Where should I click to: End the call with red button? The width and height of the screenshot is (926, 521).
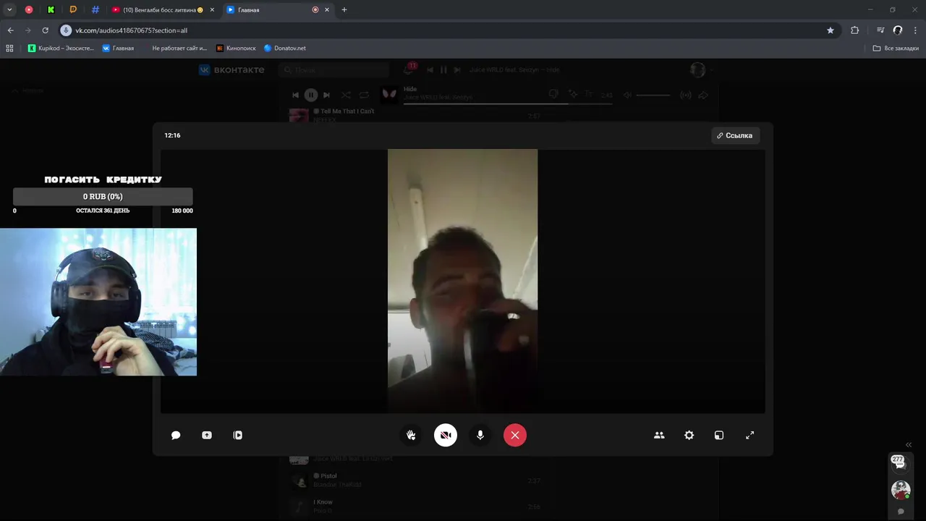coord(515,435)
